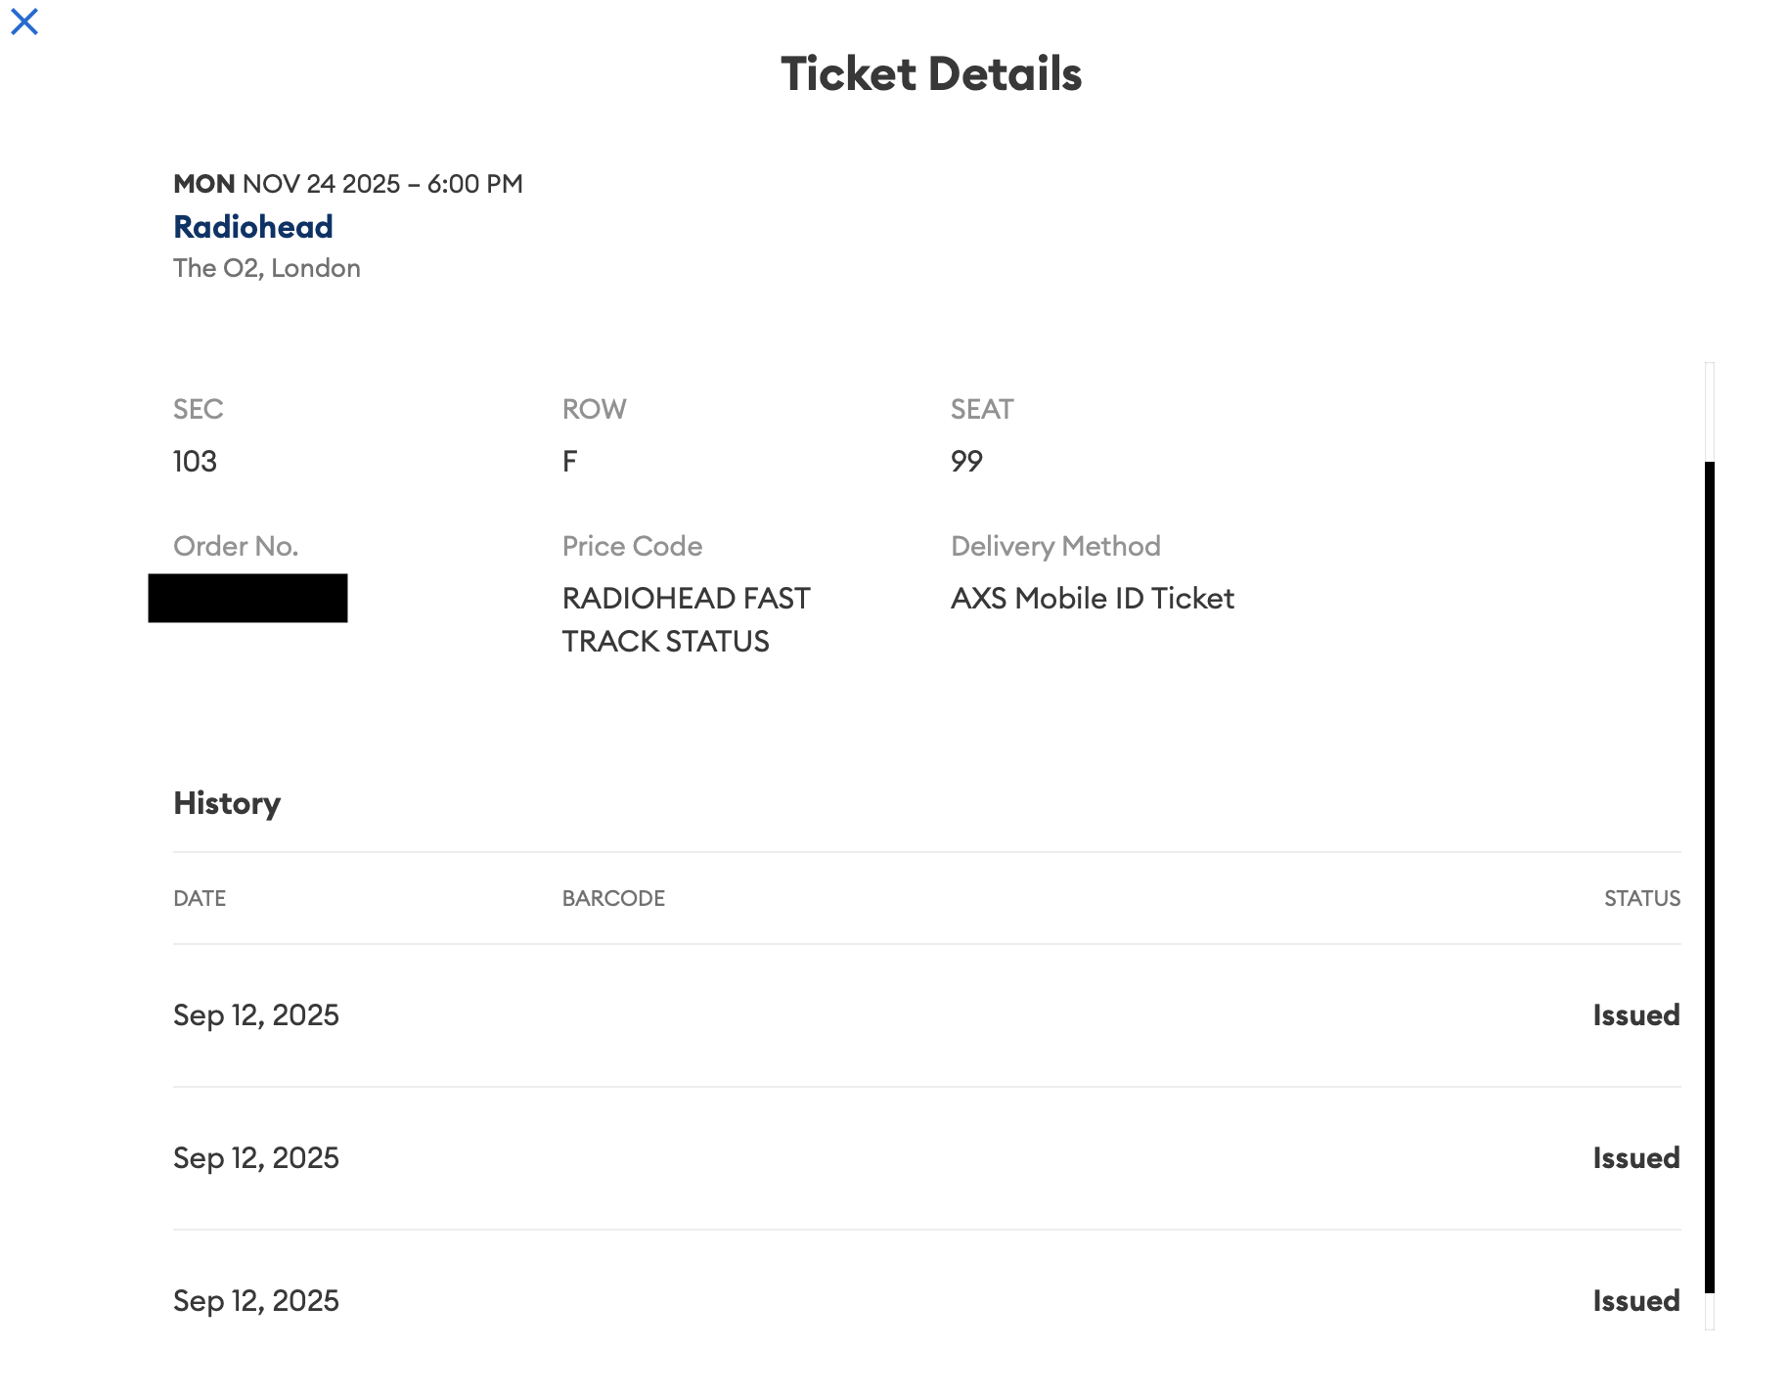Click the scrollbar track above the thumb
The image size is (1788, 1395).
pyautogui.click(x=1709, y=411)
